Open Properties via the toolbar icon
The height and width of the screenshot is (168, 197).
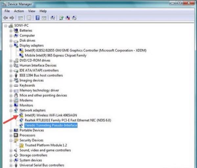29,18
